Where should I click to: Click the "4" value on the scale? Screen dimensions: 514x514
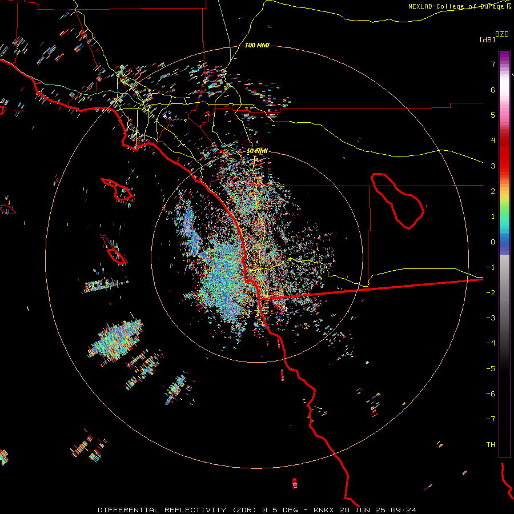coord(493,140)
